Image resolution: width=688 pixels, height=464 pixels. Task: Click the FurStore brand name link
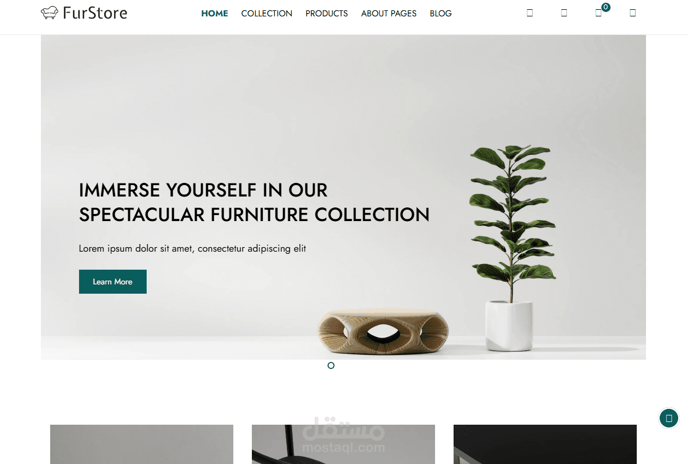point(95,13)
